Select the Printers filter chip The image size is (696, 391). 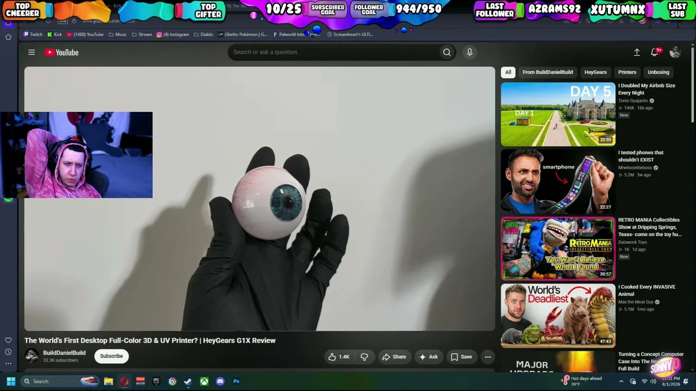point(627,72)
